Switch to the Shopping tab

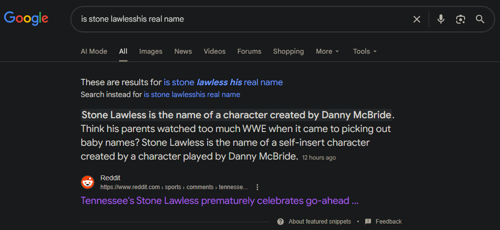(288, 51)
